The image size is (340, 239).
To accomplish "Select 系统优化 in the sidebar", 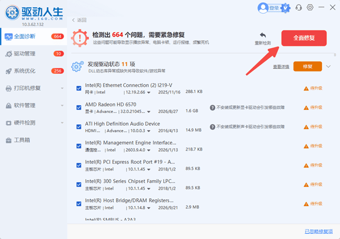I will 33,71.
